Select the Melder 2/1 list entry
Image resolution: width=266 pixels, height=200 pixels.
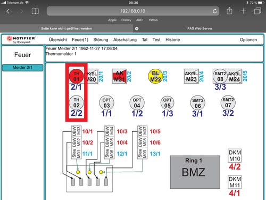[x=22, y=68]
